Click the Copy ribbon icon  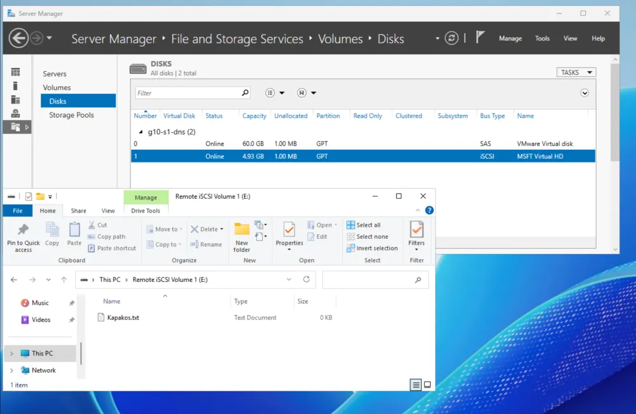coord(52,229)
